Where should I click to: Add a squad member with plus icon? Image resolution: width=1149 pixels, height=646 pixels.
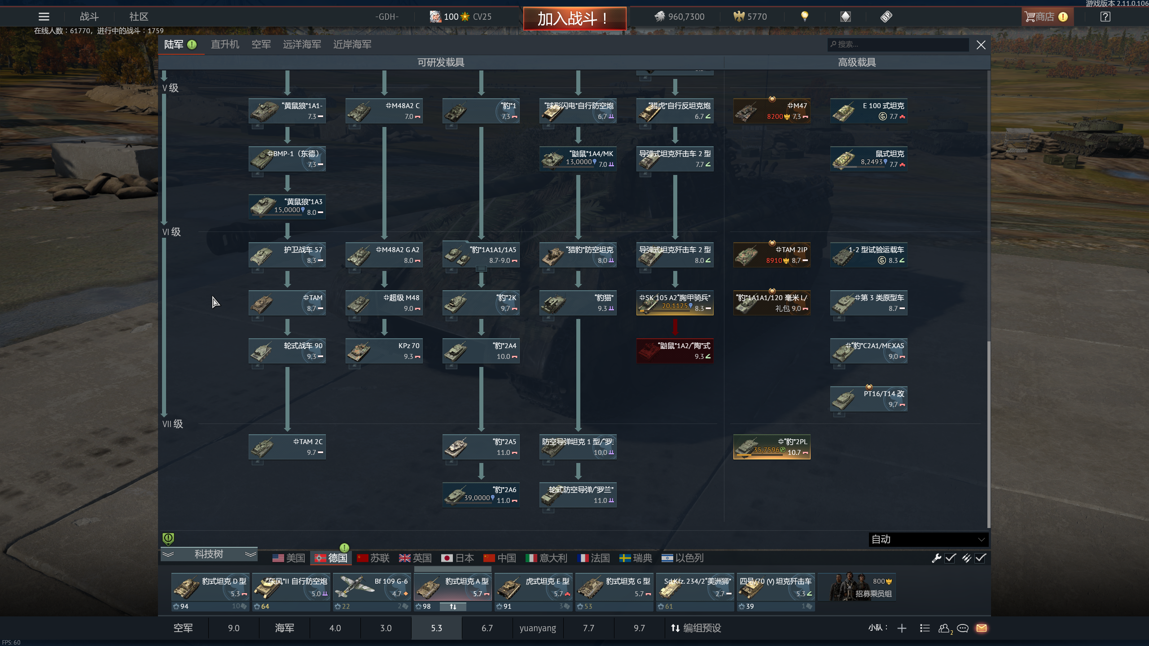[x=902, y=628]
